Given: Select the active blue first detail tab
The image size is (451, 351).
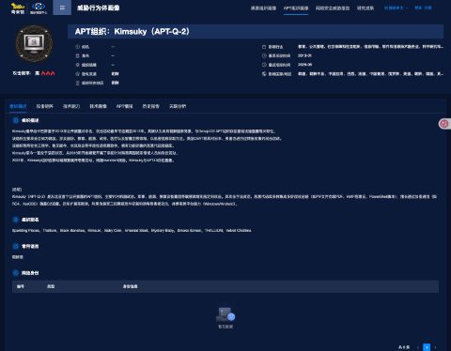Looking at the screenshot, I should (18, 106).
